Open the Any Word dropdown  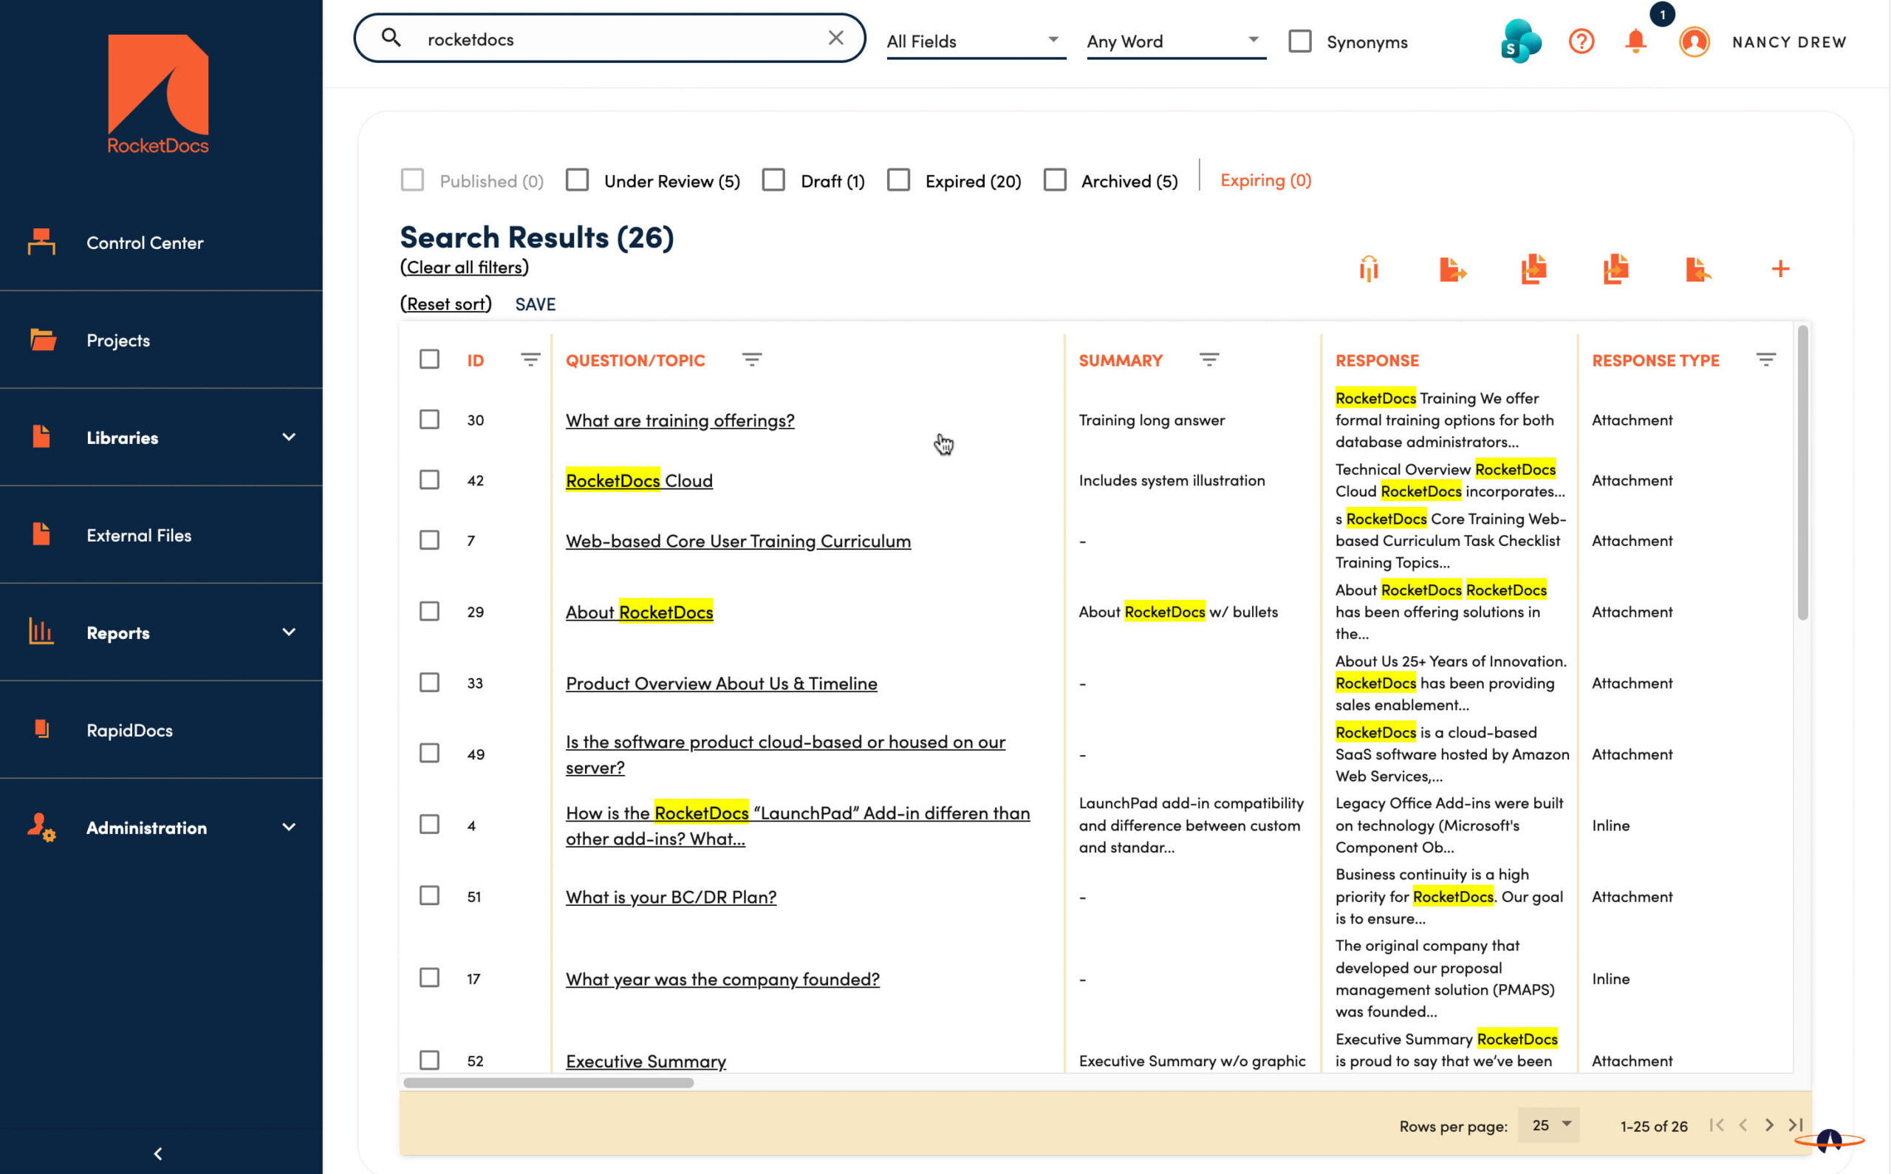pyautogui.click(x=1174, y=41)
